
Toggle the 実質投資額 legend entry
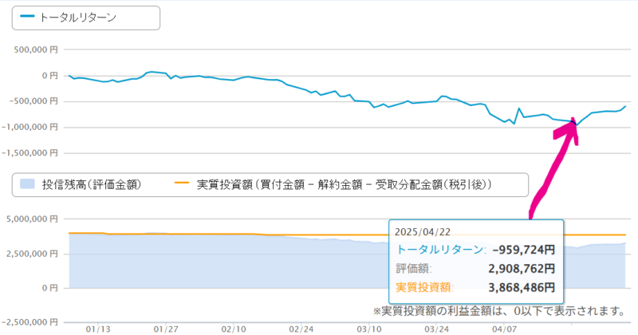pyautogui.click(x=333, y=184)
